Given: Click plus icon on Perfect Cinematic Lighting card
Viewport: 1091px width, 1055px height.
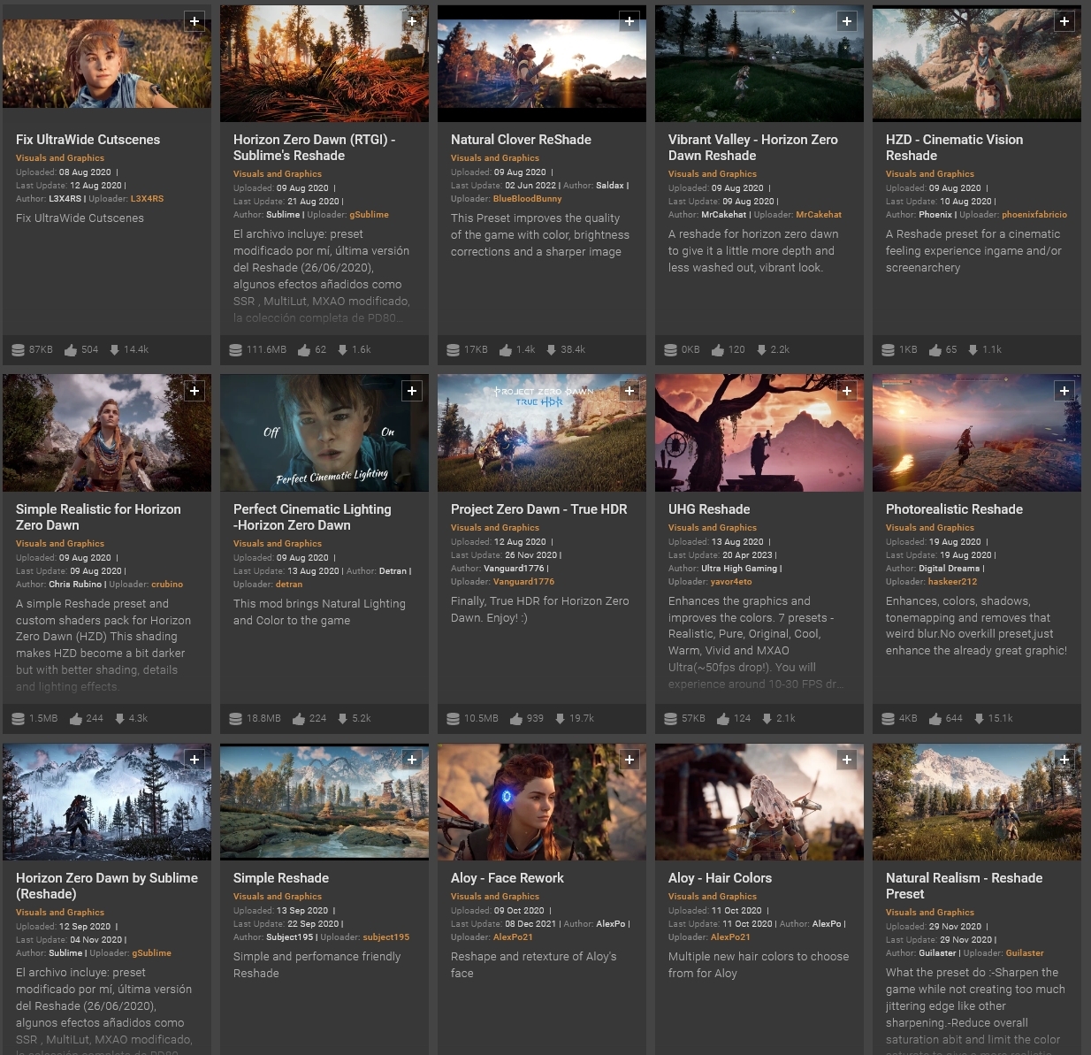Looking at the screenshot, I should tap(412, 391).
